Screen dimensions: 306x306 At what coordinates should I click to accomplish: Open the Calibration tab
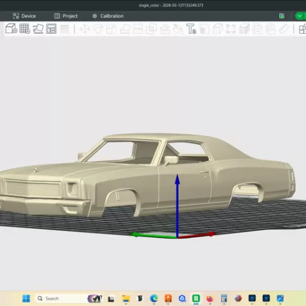[108, 16]
